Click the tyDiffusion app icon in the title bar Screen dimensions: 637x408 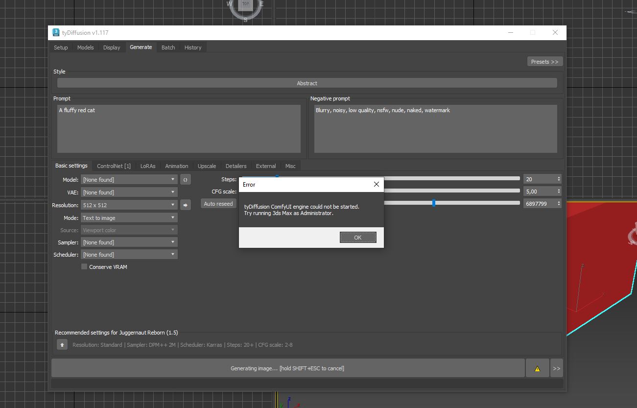[56, 32]
